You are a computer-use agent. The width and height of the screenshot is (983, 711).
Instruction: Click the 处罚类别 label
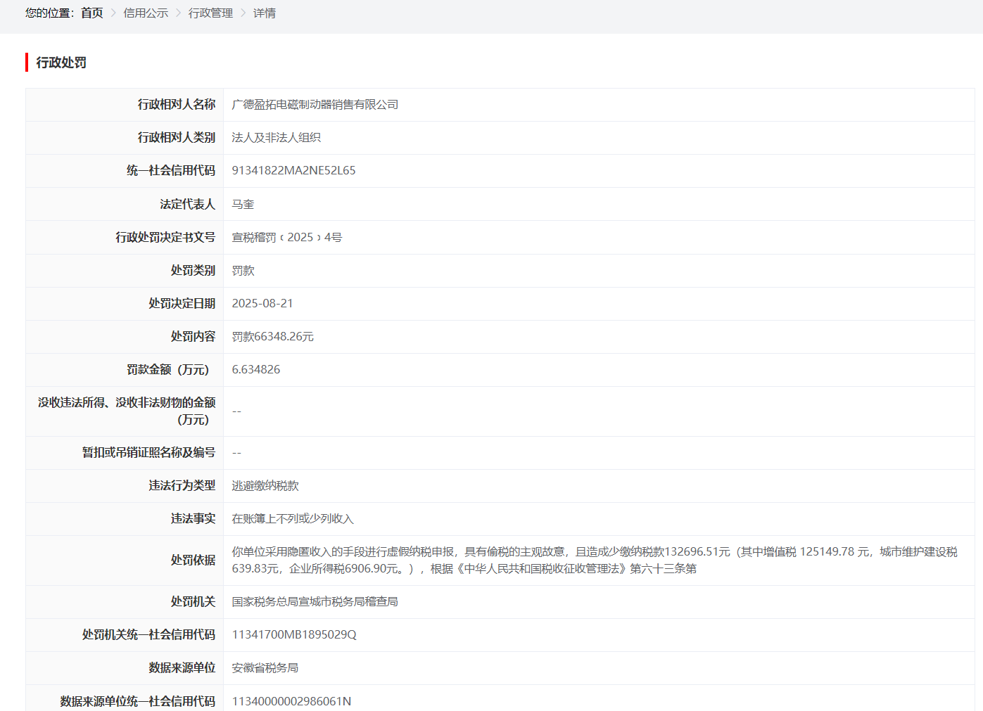click(x=194, y=271)
